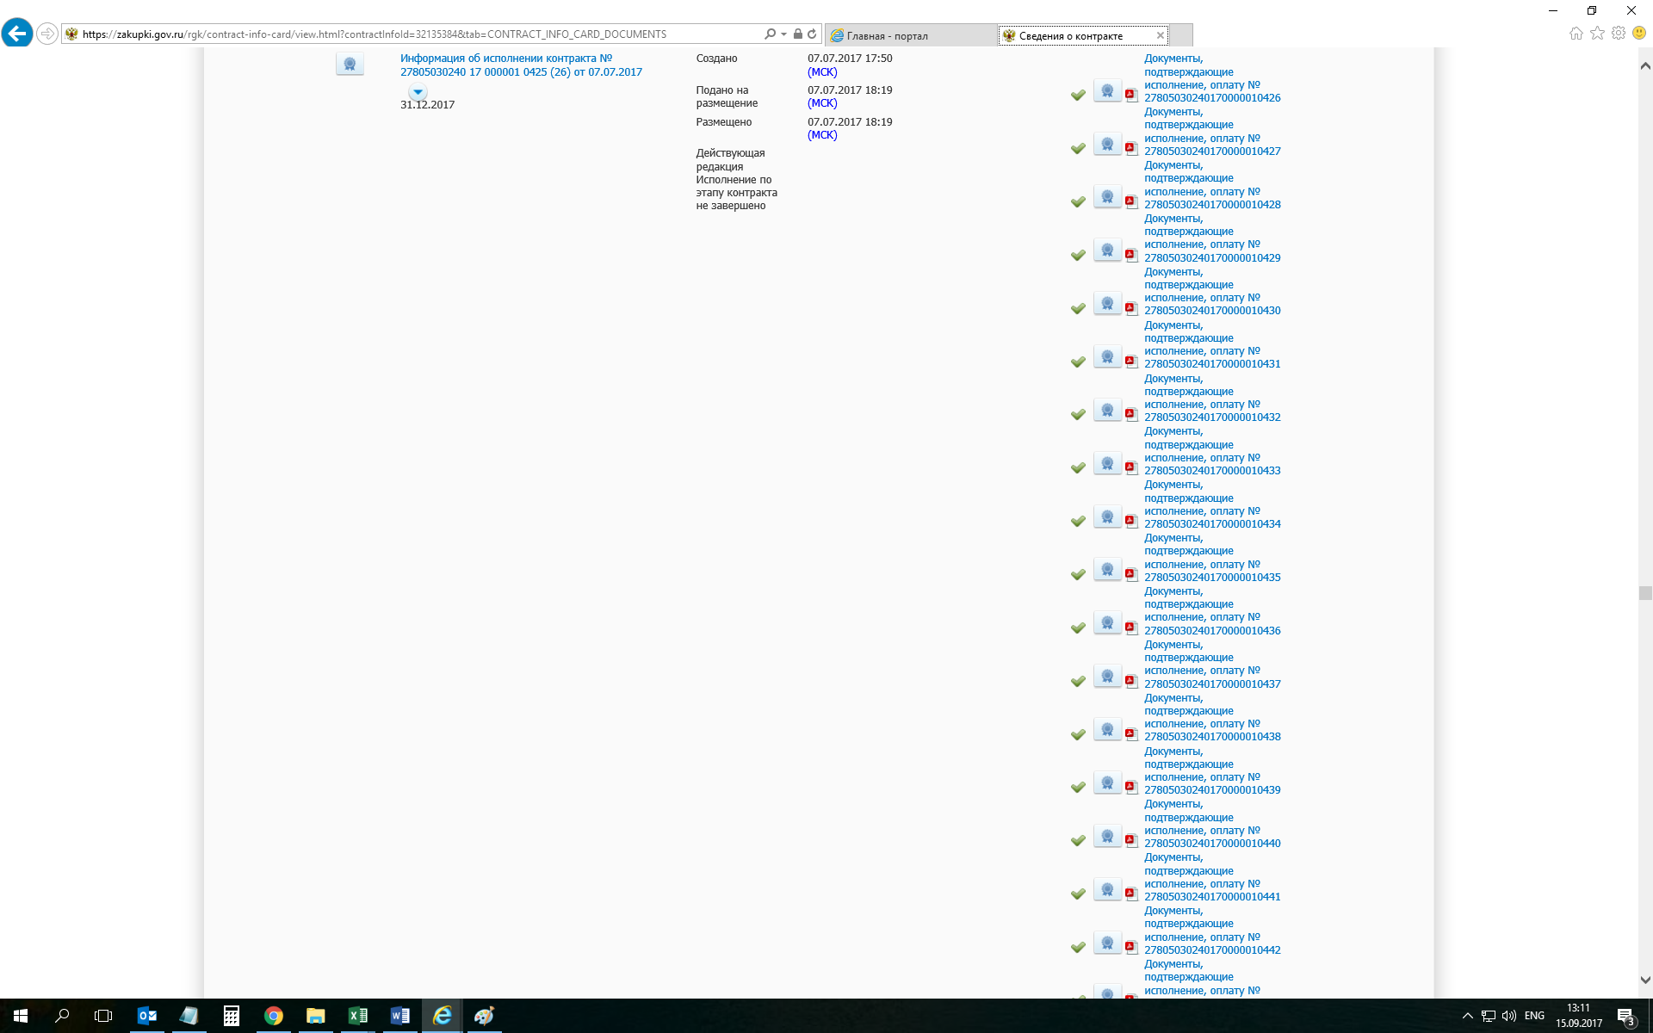Click the green checkmark for document ending 10427
This screenshot has height=1033, width=1653.
tap(1078, 148)
